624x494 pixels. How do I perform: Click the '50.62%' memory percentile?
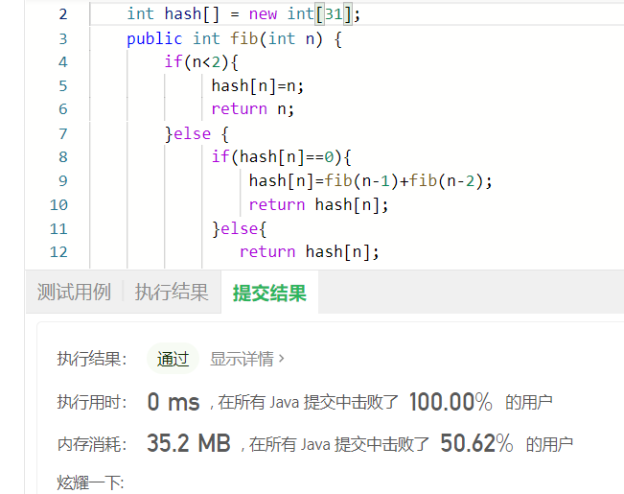coord(476,443)
